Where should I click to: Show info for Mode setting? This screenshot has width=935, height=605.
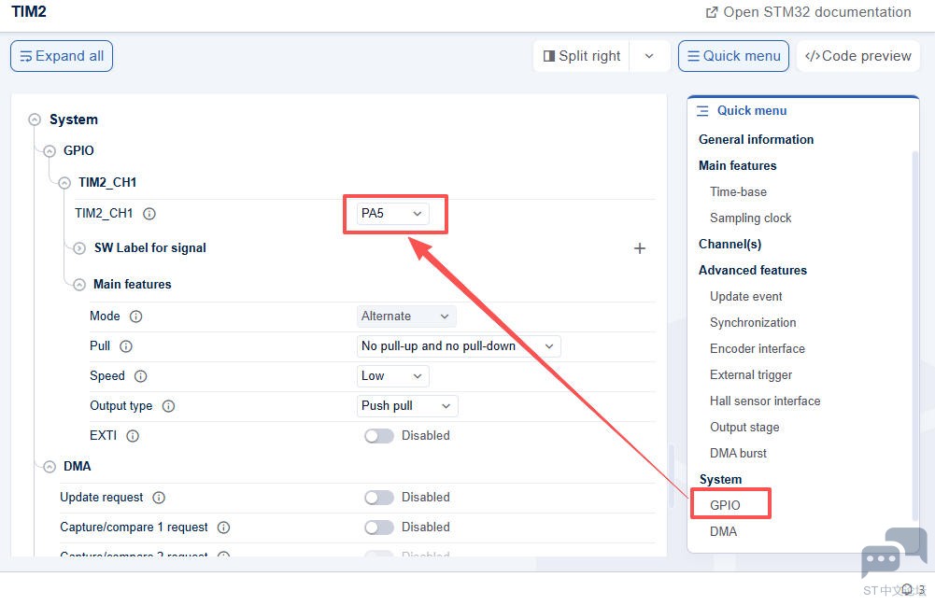click(136, 316)
